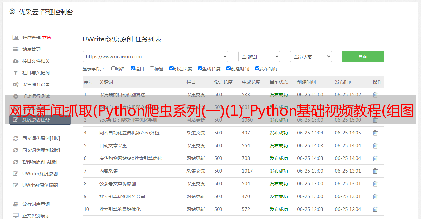Click the green 查询 button
Viewport: 421px width, 219px height.
362,56
